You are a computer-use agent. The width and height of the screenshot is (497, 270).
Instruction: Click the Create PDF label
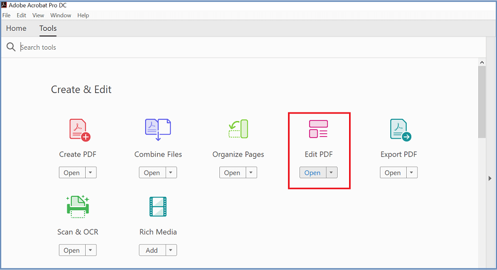pos(78,154)
